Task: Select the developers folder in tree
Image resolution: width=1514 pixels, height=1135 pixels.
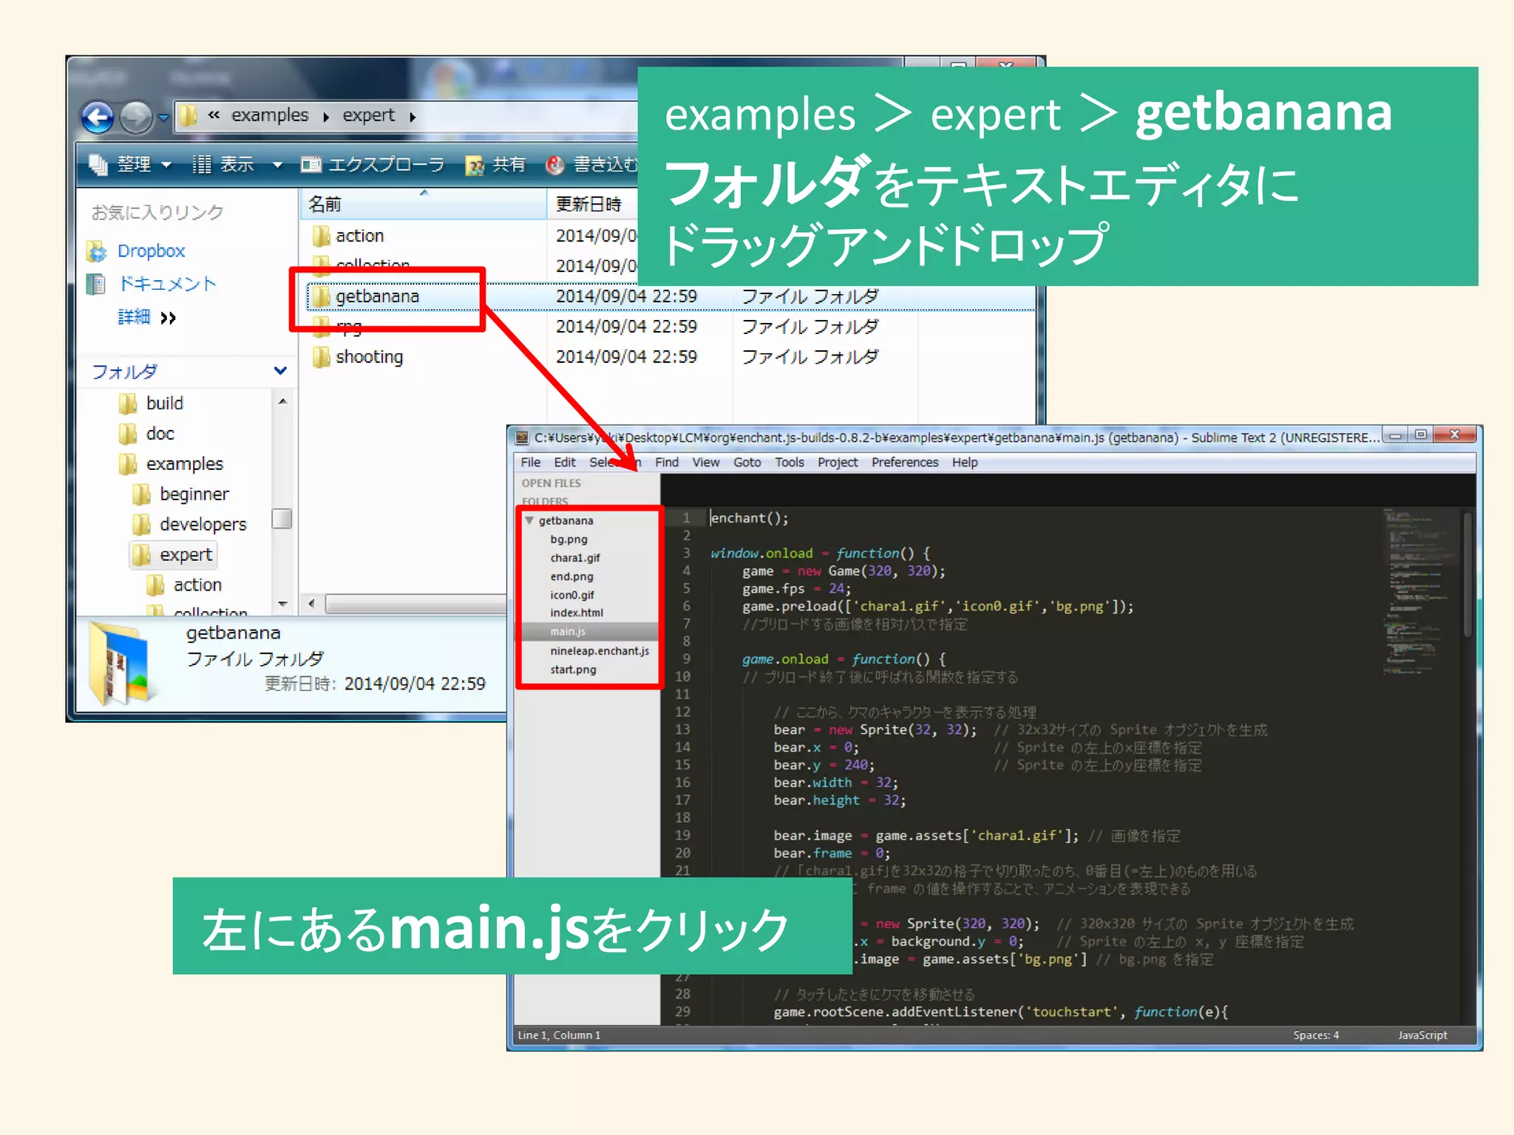Action: pos(189,525)
